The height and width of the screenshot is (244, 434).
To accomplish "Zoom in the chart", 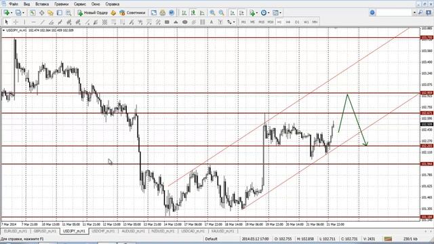I will 212,13.
